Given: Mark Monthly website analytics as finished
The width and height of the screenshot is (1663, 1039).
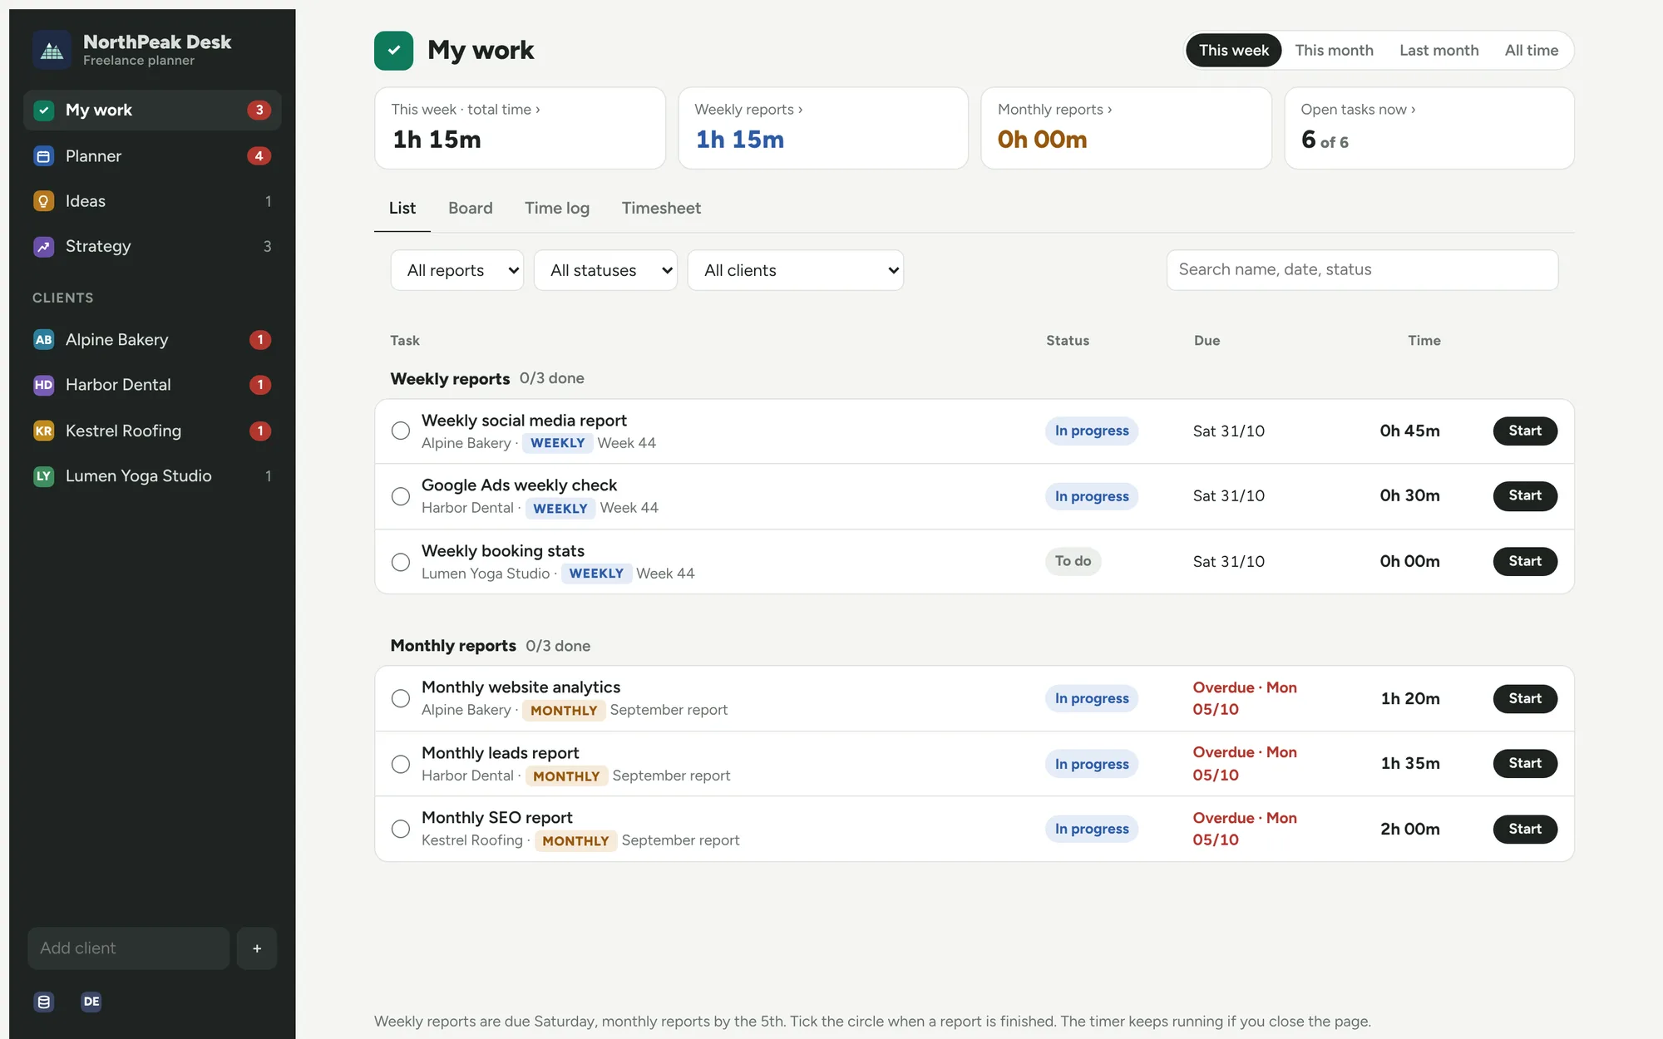Looking at the screenshot, I should click(x=401, y=698).
